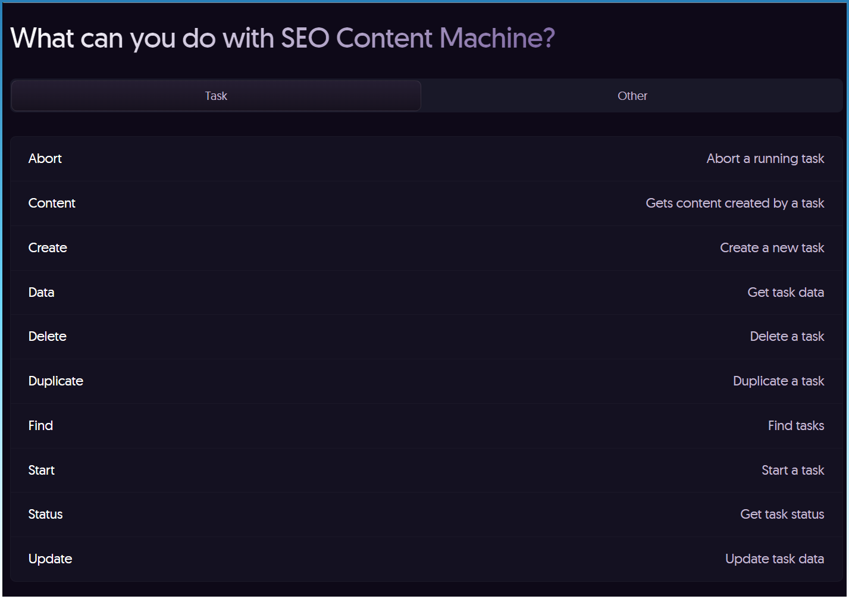This screenshot has width=849, height=599.
Task: Switch to the Task tab
Action: coord(216,96)
